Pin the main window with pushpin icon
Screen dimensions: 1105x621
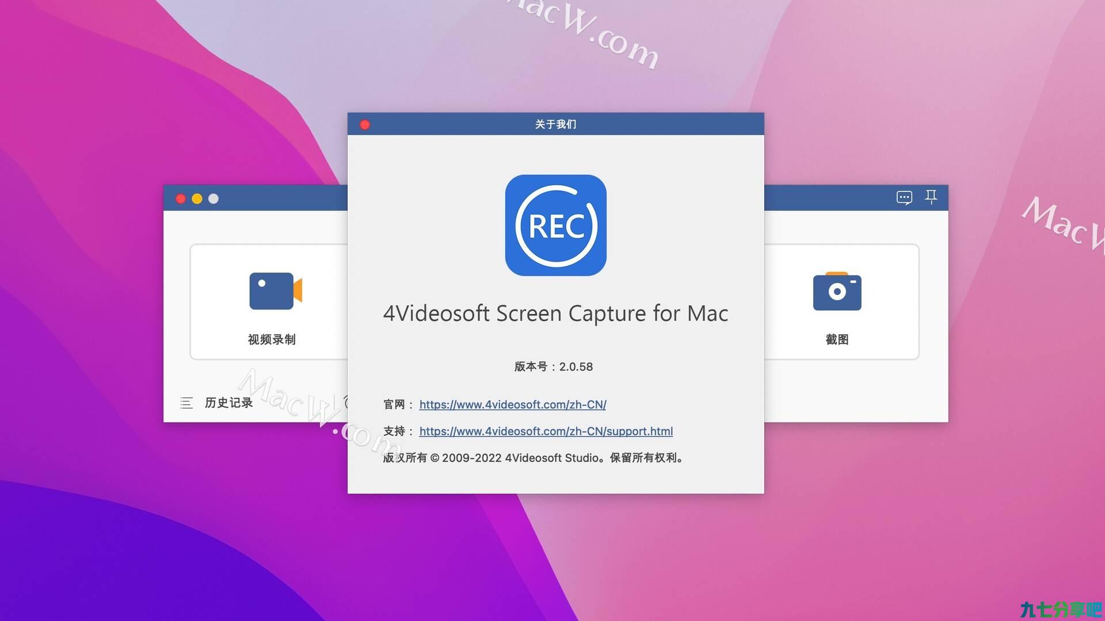(x=931, y=197)
